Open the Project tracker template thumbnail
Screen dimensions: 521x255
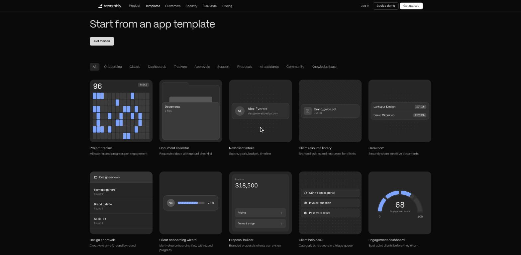[121, 111]
